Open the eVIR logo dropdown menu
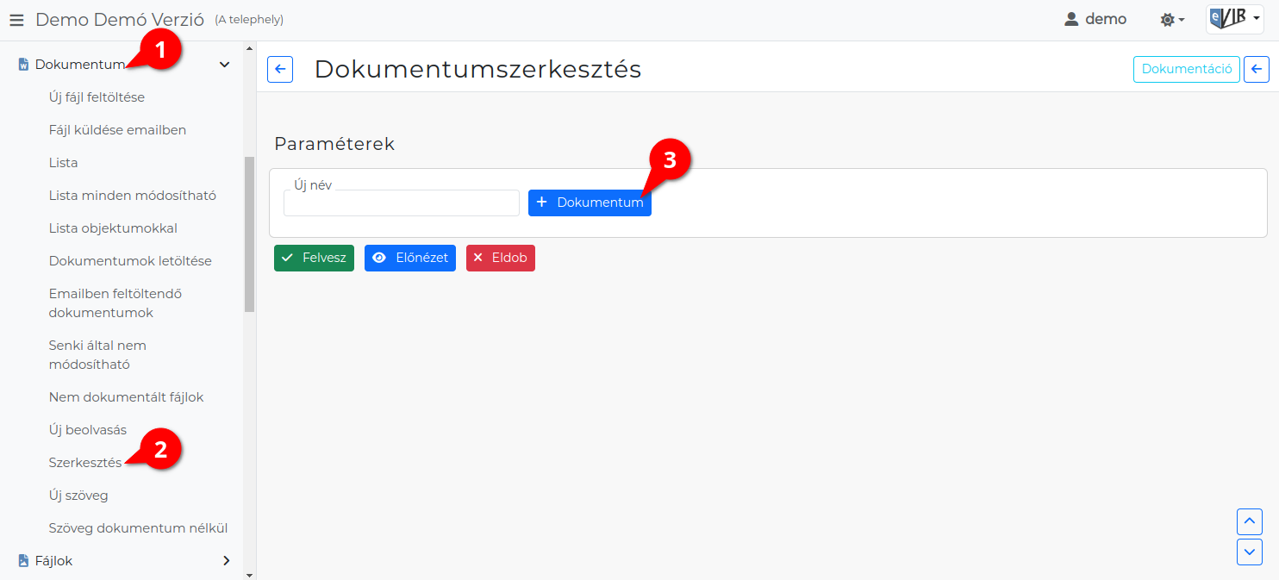The height and width of the screenshot is (580, 1279). point(1234,19)
